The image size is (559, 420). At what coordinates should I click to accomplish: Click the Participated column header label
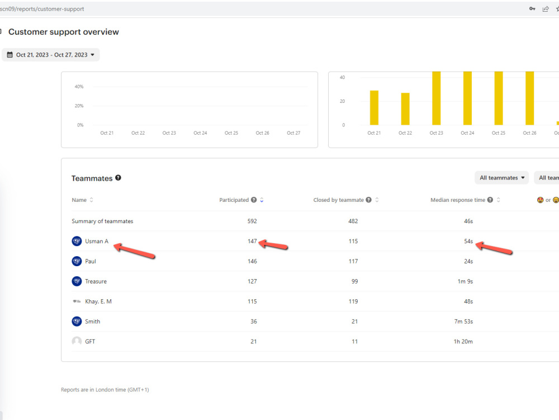pos(234,200)
